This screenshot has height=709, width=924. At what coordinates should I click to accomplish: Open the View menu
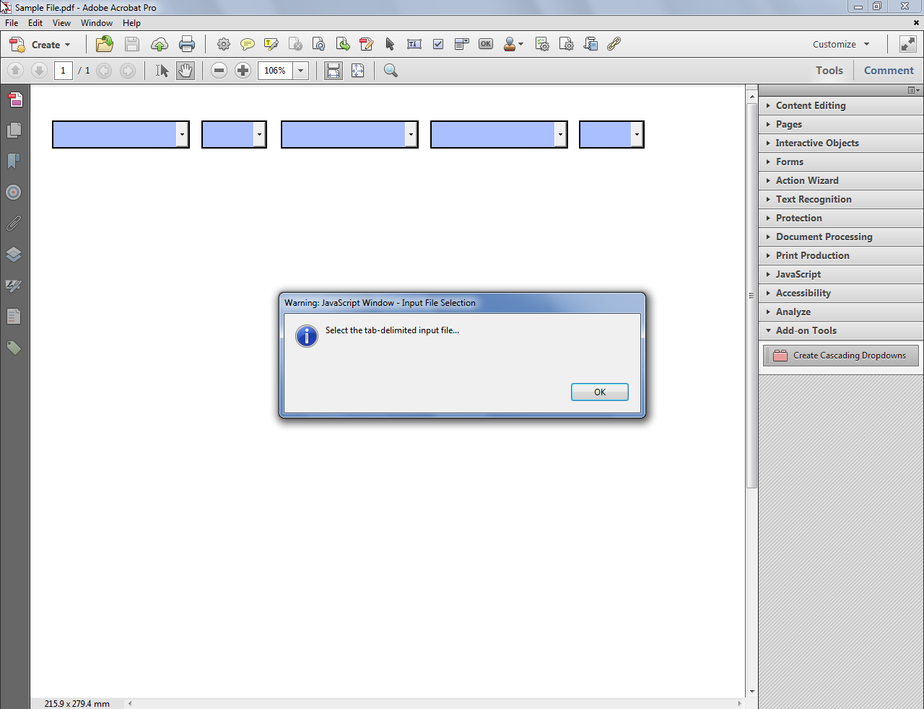point(61,22)
